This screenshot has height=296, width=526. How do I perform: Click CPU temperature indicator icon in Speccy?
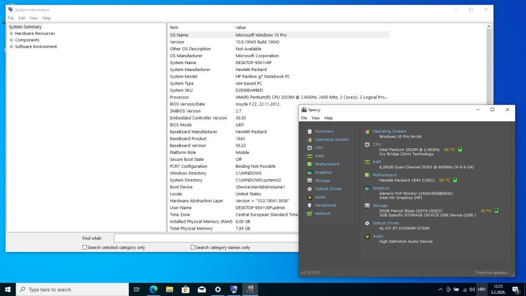460,149
